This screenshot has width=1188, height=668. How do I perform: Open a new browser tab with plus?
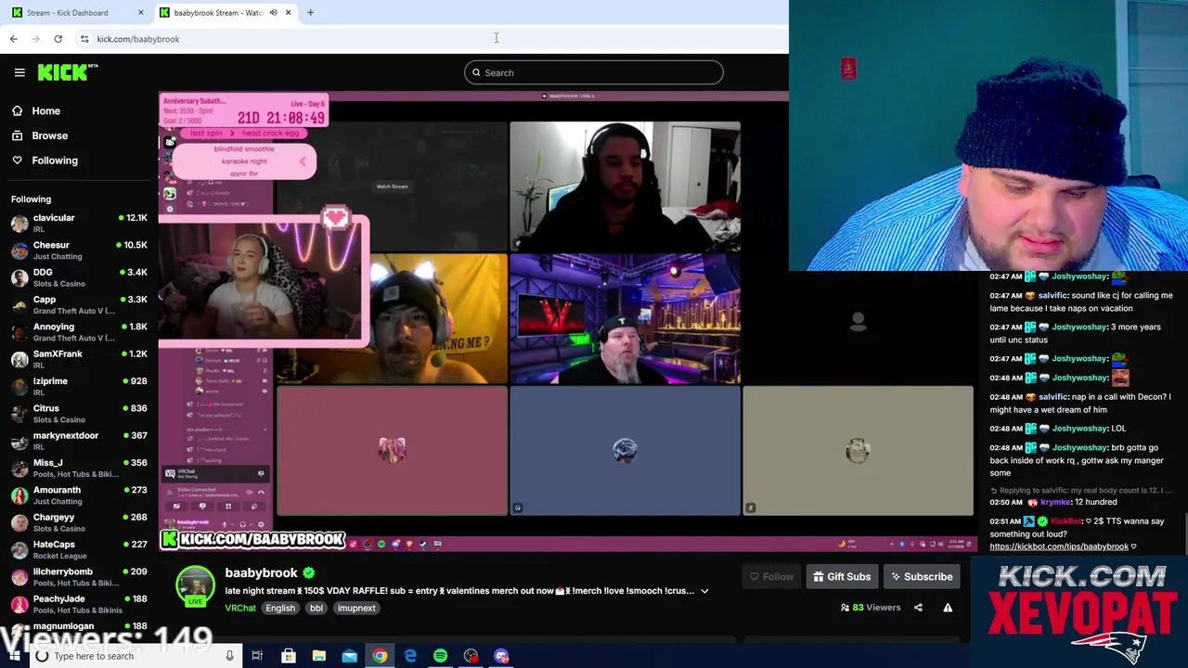point(310,12)
